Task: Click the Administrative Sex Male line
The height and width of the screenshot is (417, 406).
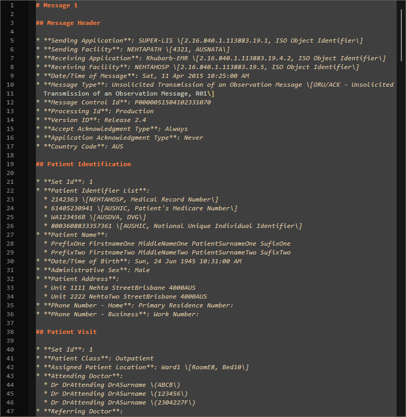Action: coord(93,270)
